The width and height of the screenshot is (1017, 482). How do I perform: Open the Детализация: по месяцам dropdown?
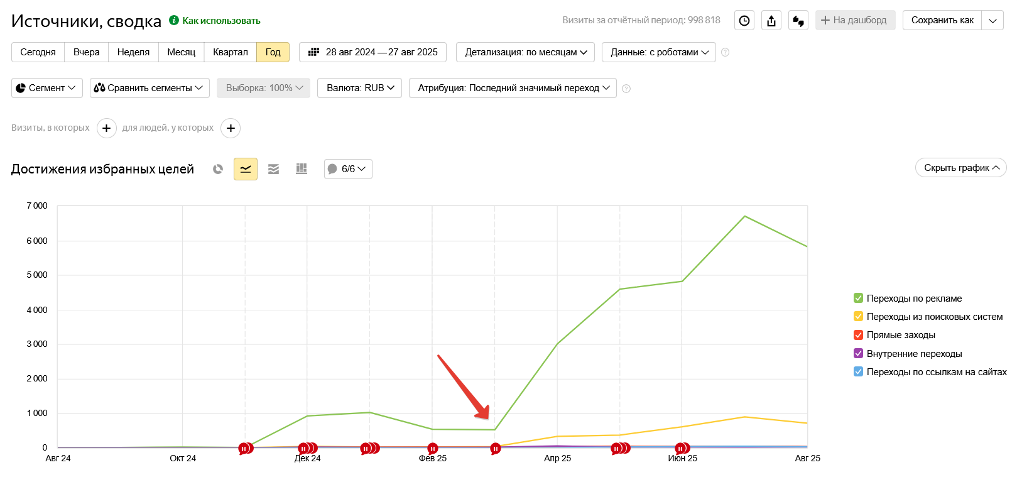525,52
